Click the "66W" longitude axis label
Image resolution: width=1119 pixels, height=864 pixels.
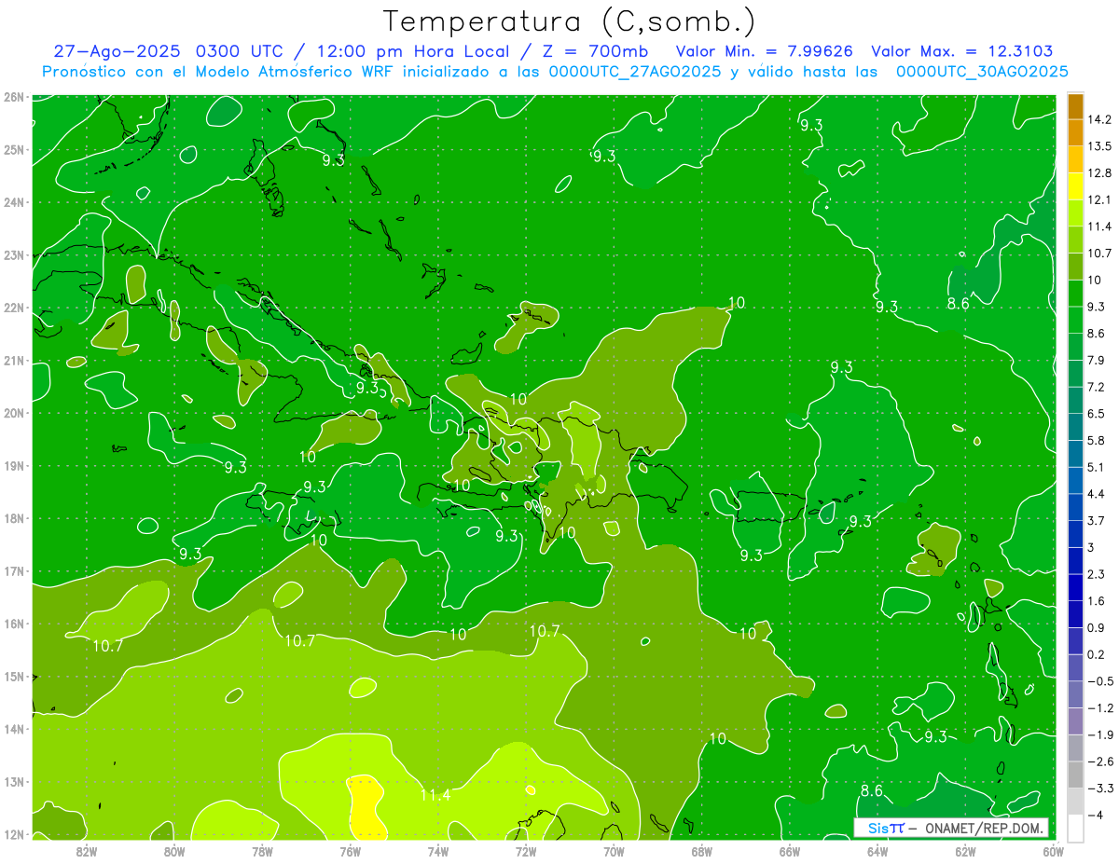coord(790,850)
